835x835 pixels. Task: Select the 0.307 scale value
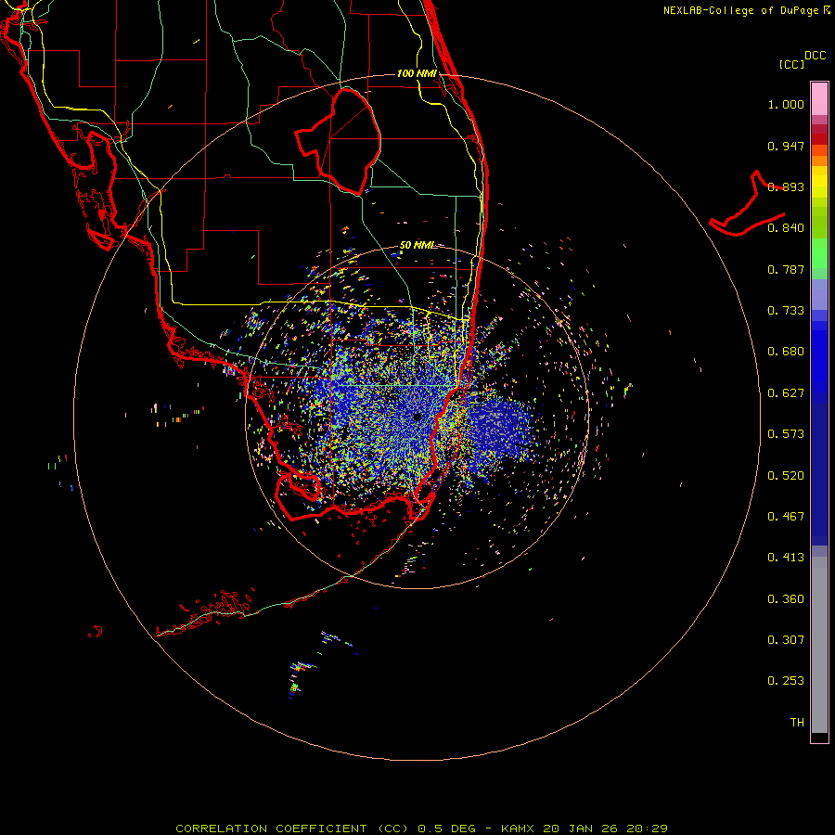[x=786, y=640]
